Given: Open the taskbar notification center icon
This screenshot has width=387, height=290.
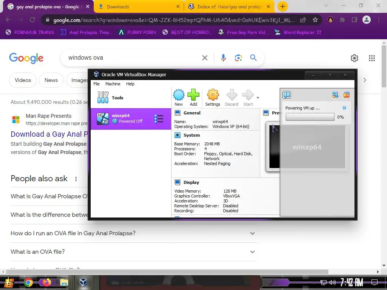Looking at the screenshot, I should pos(375,282).
